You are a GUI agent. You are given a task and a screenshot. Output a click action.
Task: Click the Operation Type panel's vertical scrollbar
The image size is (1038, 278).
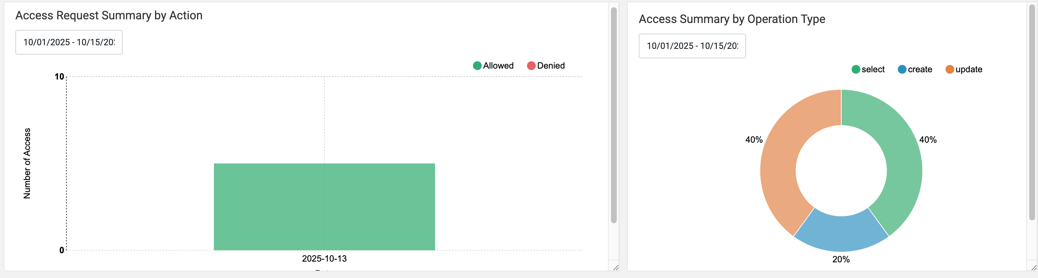pyautogui.click(x=1032, y=113)
